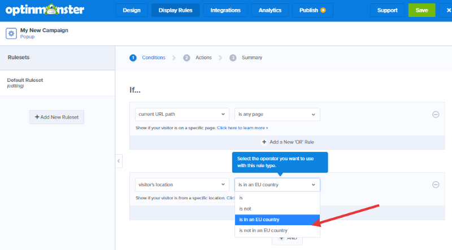This screenshot has height=250, width=452.
Task: Expand the visitor's location dropdown
Action: coord(182,185)
